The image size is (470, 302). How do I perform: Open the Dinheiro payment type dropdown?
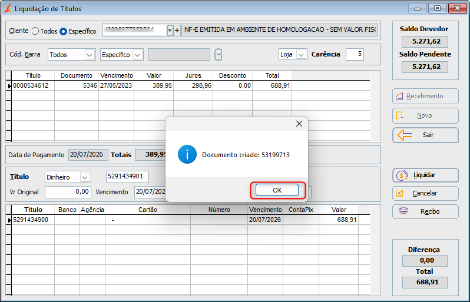pos(68,177)
